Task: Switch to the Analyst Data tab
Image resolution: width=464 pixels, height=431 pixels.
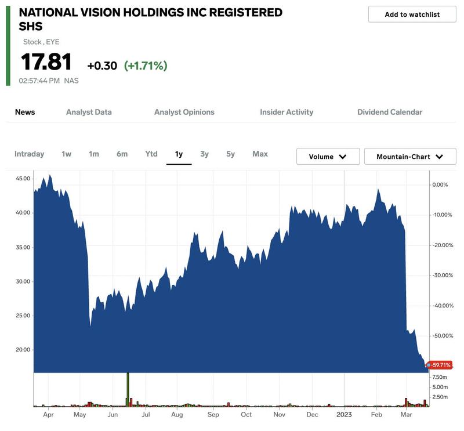Action: point(89,112)
